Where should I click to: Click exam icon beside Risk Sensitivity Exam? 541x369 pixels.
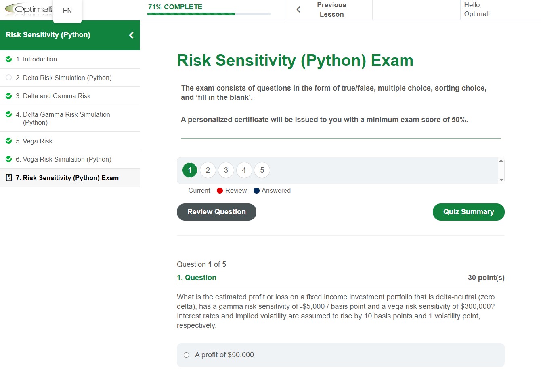[x=8, y=178]
